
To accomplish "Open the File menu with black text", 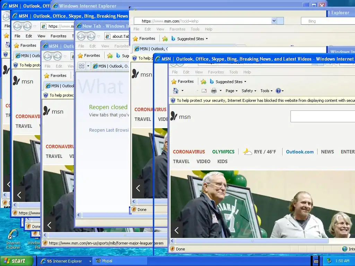I will 17,36.
